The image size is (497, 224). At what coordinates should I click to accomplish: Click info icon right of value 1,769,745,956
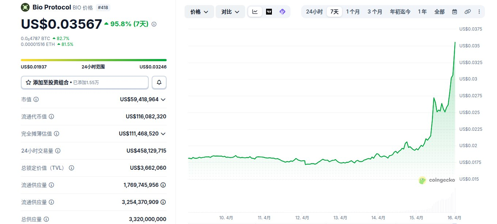pos(163,185)
